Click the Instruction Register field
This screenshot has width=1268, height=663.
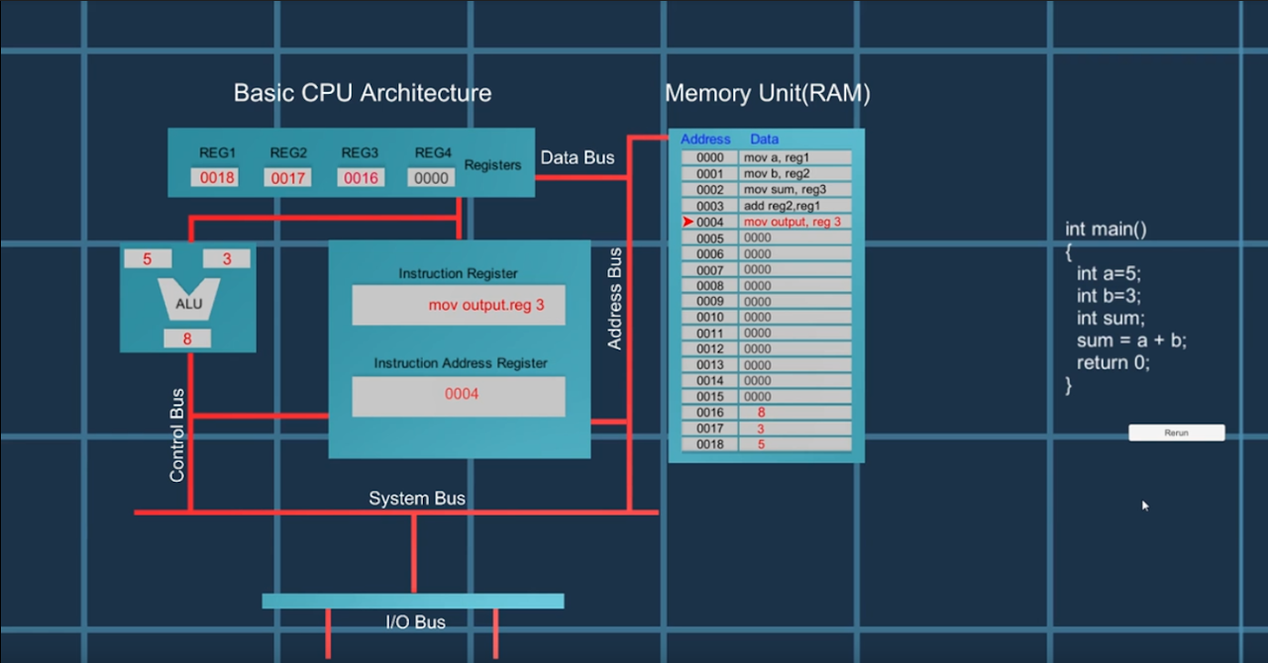tap(459, 305)
